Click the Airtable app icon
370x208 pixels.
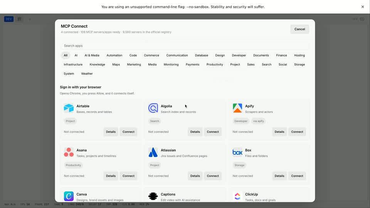point(69,108)
